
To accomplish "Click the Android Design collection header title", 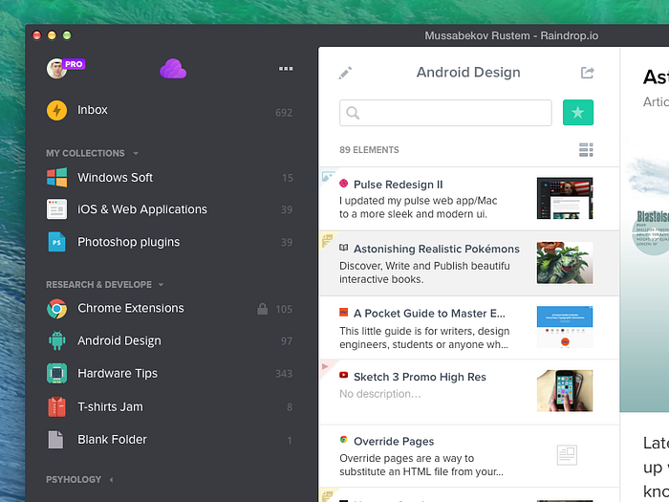I will tap(468, 72).
